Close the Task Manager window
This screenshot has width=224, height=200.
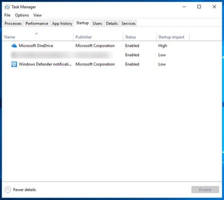click(x=214, y=7)
